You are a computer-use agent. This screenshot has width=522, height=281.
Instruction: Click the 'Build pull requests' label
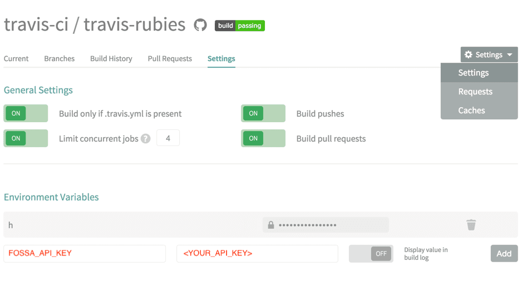(x=331, y=138)
